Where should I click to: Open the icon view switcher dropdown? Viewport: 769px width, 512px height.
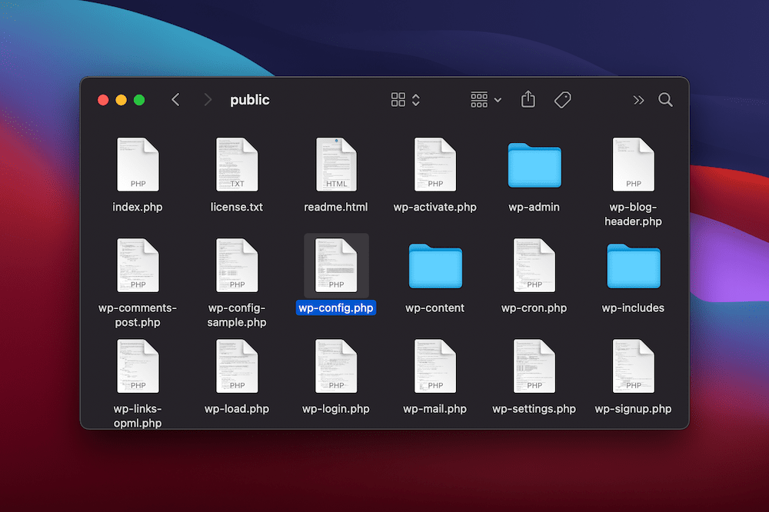tap(405, 100)
